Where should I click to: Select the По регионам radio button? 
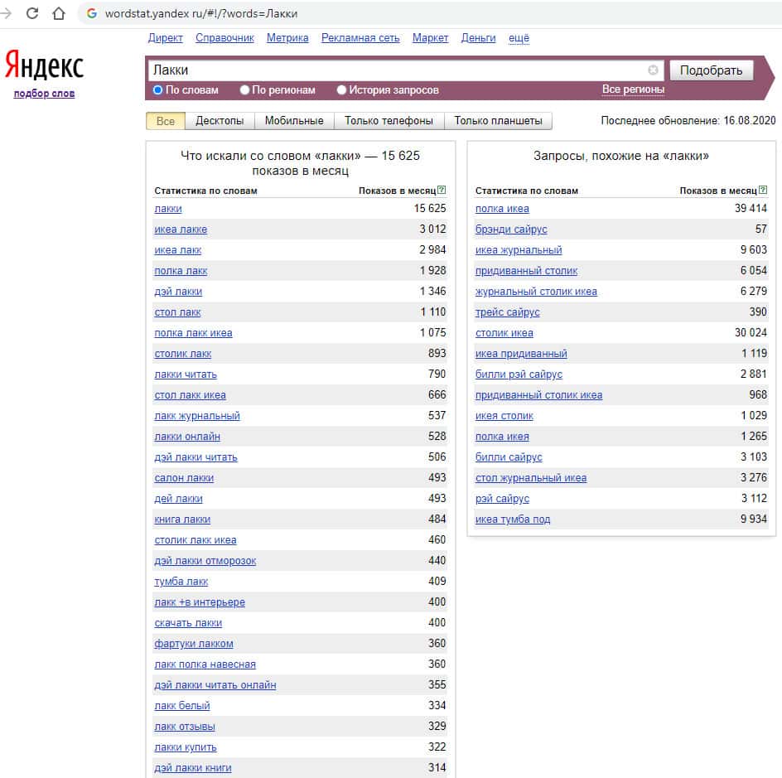pos(244,89)
